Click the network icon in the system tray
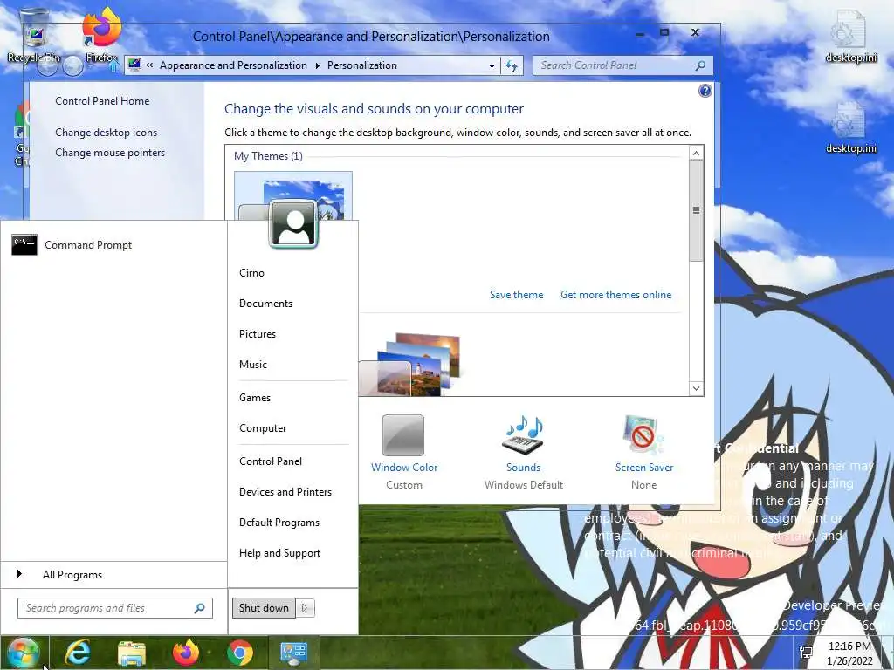 click(806, 653)
